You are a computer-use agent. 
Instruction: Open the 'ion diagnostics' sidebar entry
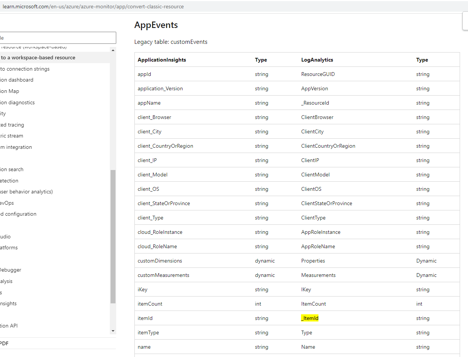[17, 102]
